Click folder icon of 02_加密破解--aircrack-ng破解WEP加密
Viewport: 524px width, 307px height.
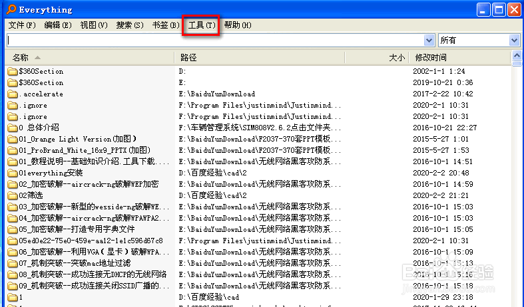(x=13, y=184)
